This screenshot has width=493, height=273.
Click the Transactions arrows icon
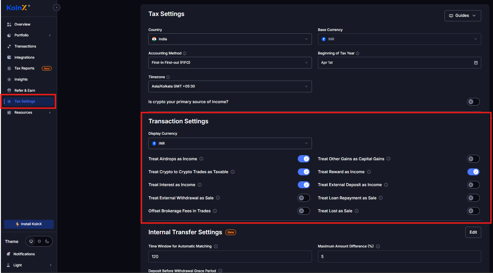click(x=9, y=46)
